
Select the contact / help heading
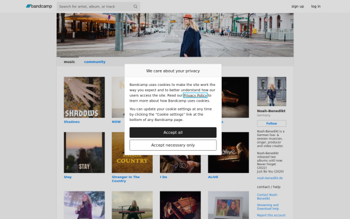pyautogui.click(x=269, y=187)
